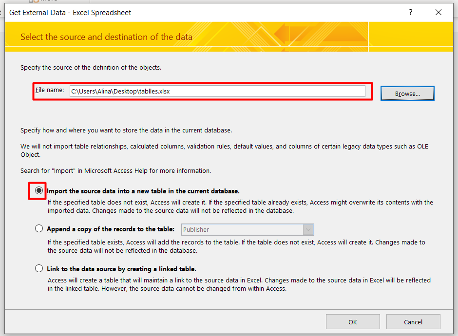The height and width of the screenshot is (336, 458).
Task: Click the "Link to the data source" bold label
Action: (x=121, y=269)
